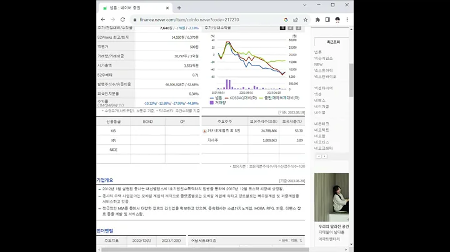Click the 외국인지분율 row label
Screen dimensions: 450x252
[x=108, y=94]
